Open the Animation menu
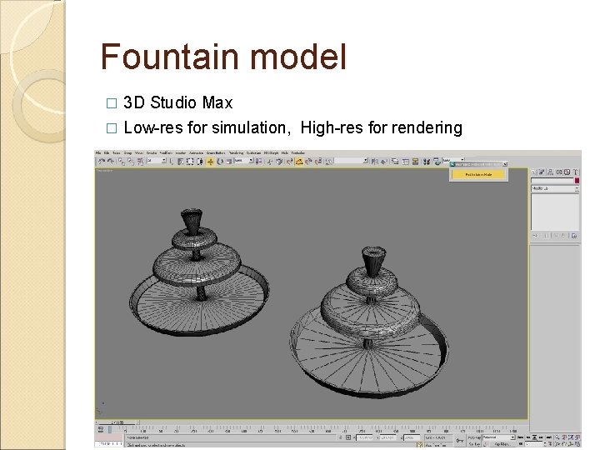Image resolution: width=600 pixels, height=450 pixels. pos(197,153)
